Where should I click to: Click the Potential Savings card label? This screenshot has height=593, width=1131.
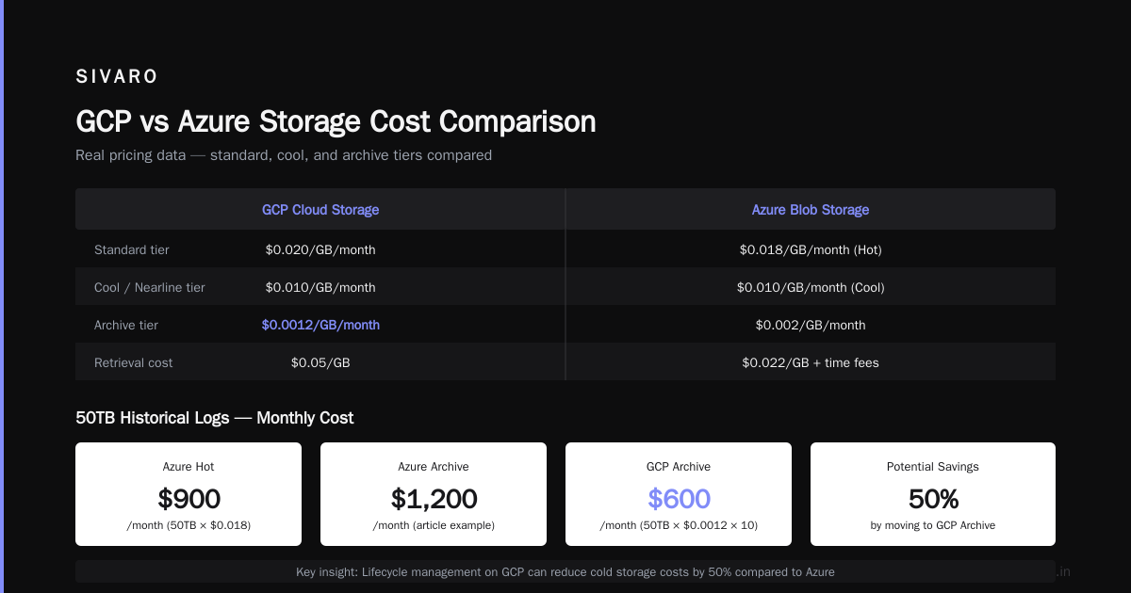[x=933, y=467]
